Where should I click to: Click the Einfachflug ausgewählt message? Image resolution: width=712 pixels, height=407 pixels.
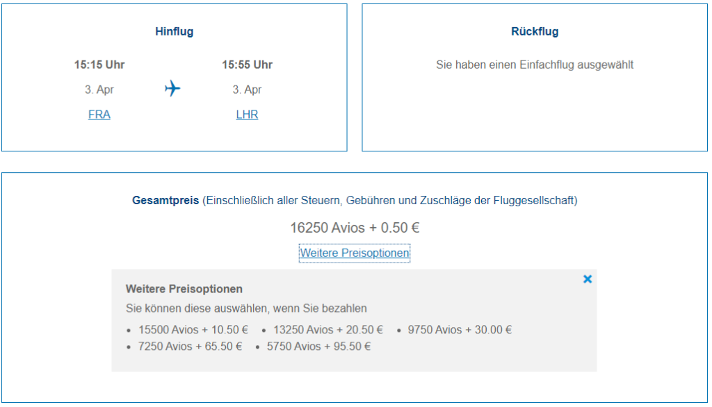pos(535,65)
